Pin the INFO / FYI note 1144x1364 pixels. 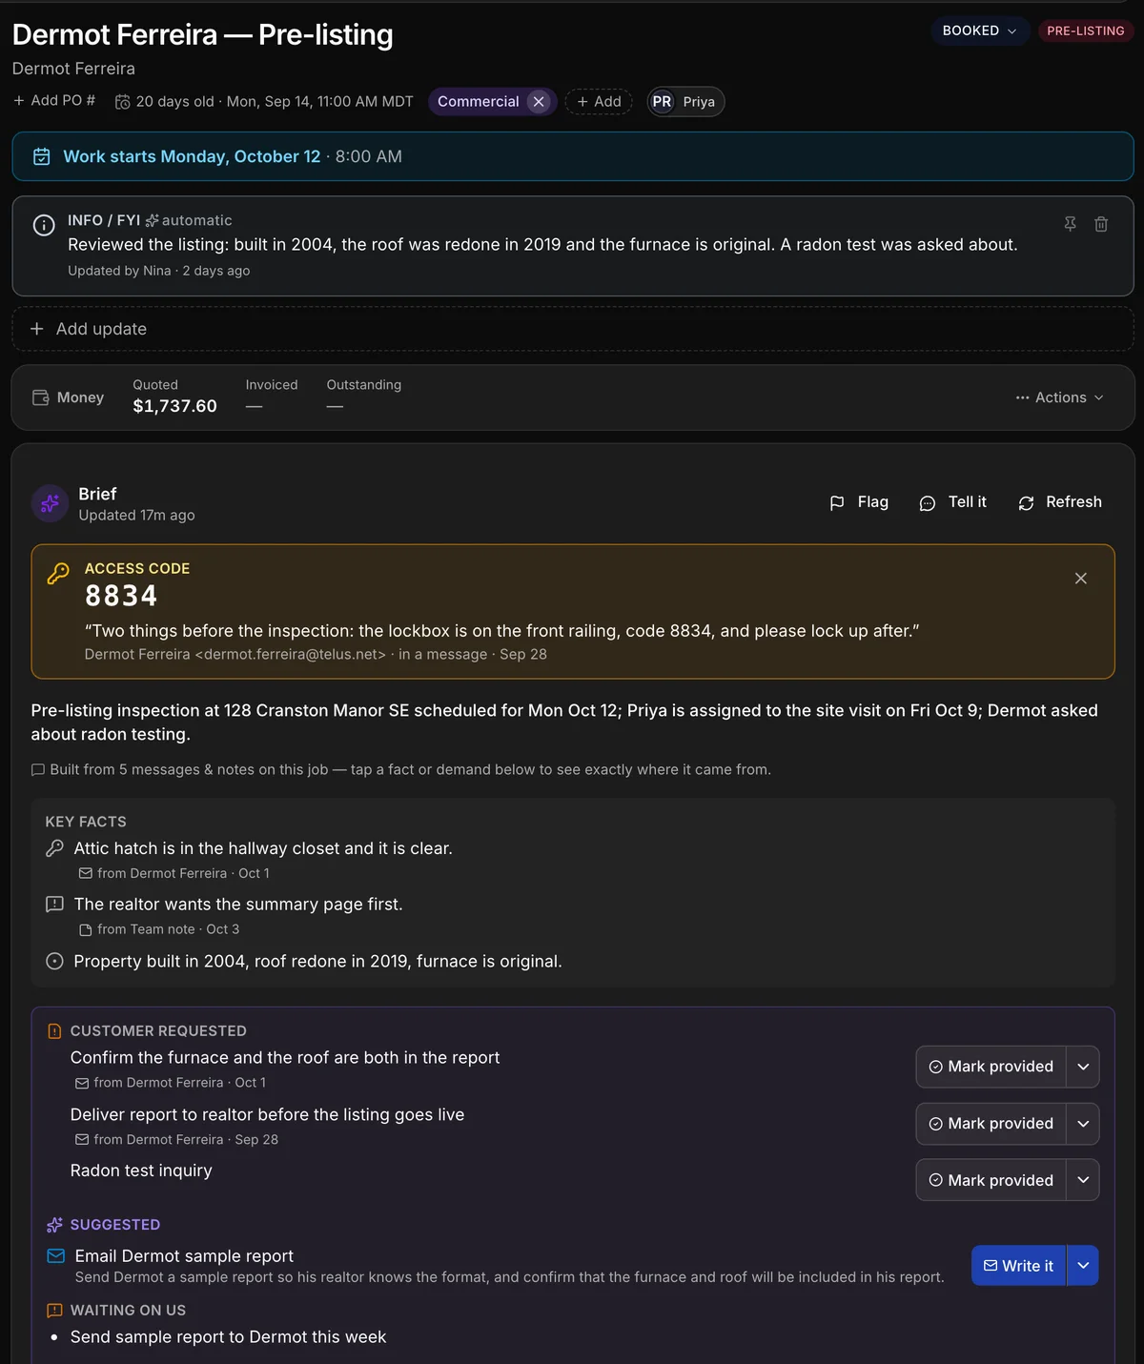pos(1071,224)
